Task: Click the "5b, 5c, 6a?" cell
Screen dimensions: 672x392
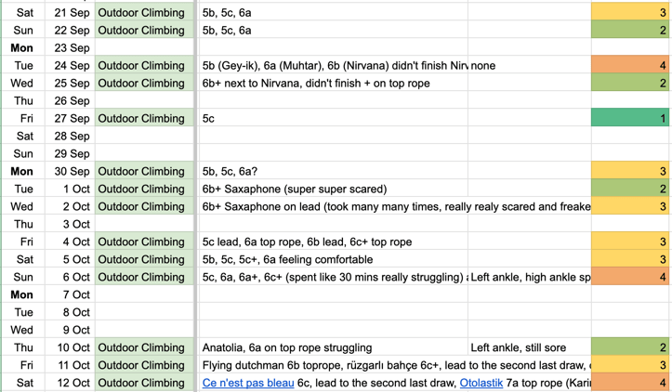Action: tap(333, 172)
